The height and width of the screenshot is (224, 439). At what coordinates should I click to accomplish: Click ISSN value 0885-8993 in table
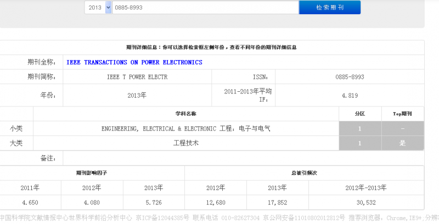[x=350, y=77]
